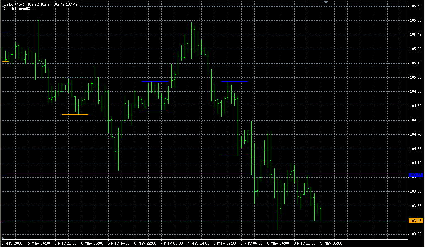Click the 104.25 price scale value
Viewport: 425px width, 247px height.
[416, 149]
